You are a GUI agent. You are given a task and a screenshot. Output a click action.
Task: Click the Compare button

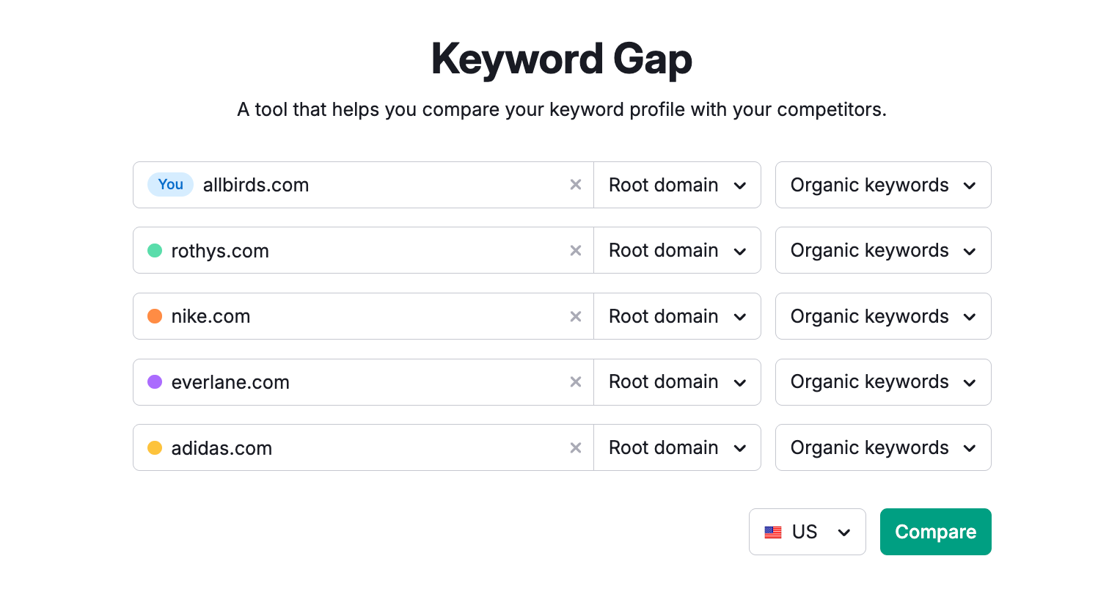935,532
